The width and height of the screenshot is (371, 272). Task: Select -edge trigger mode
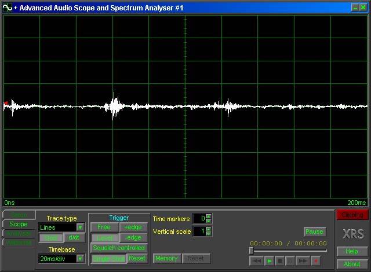pyautogui.click(x=133, y=237)
